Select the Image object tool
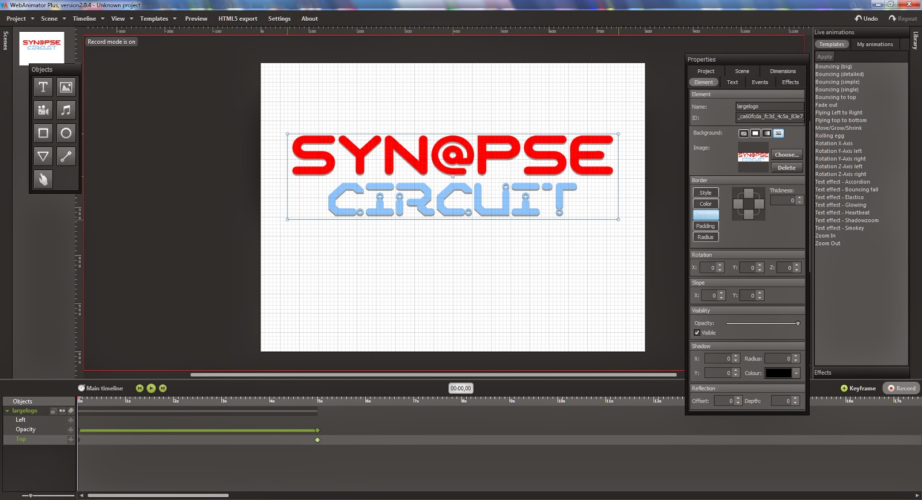Viewport: 922px width, 500px height. pos(66,87)
